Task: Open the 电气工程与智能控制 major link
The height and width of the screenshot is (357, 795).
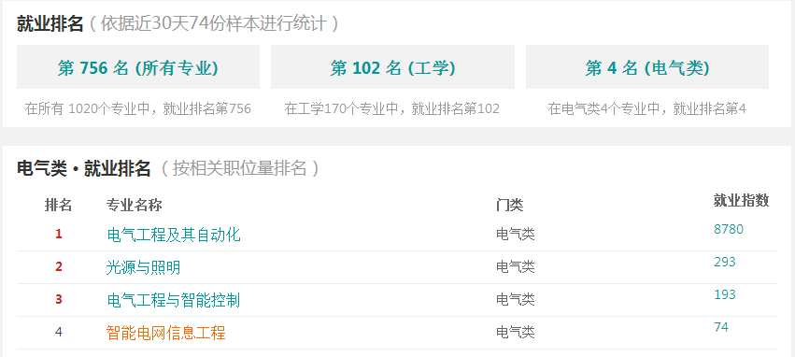Action: click(x=174, y=300)
